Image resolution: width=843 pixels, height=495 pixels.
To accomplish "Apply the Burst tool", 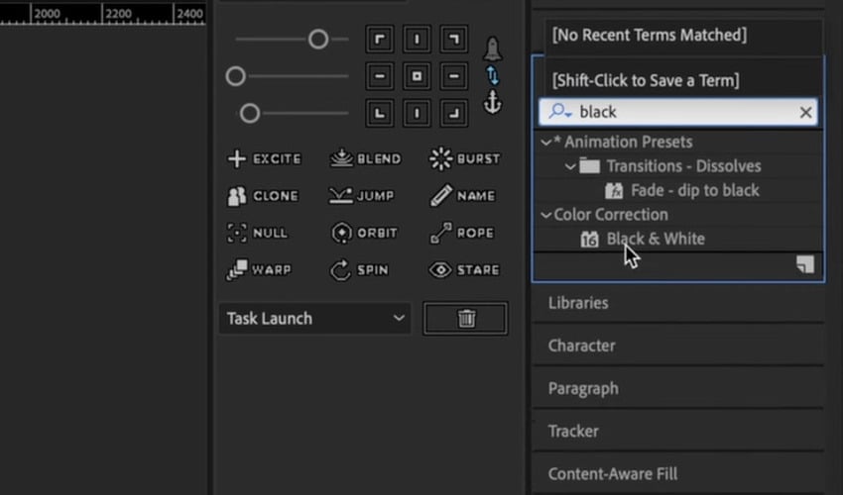I will (x=464, y=159).
